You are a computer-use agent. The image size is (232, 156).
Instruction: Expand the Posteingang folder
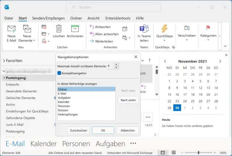pos(4,77)
